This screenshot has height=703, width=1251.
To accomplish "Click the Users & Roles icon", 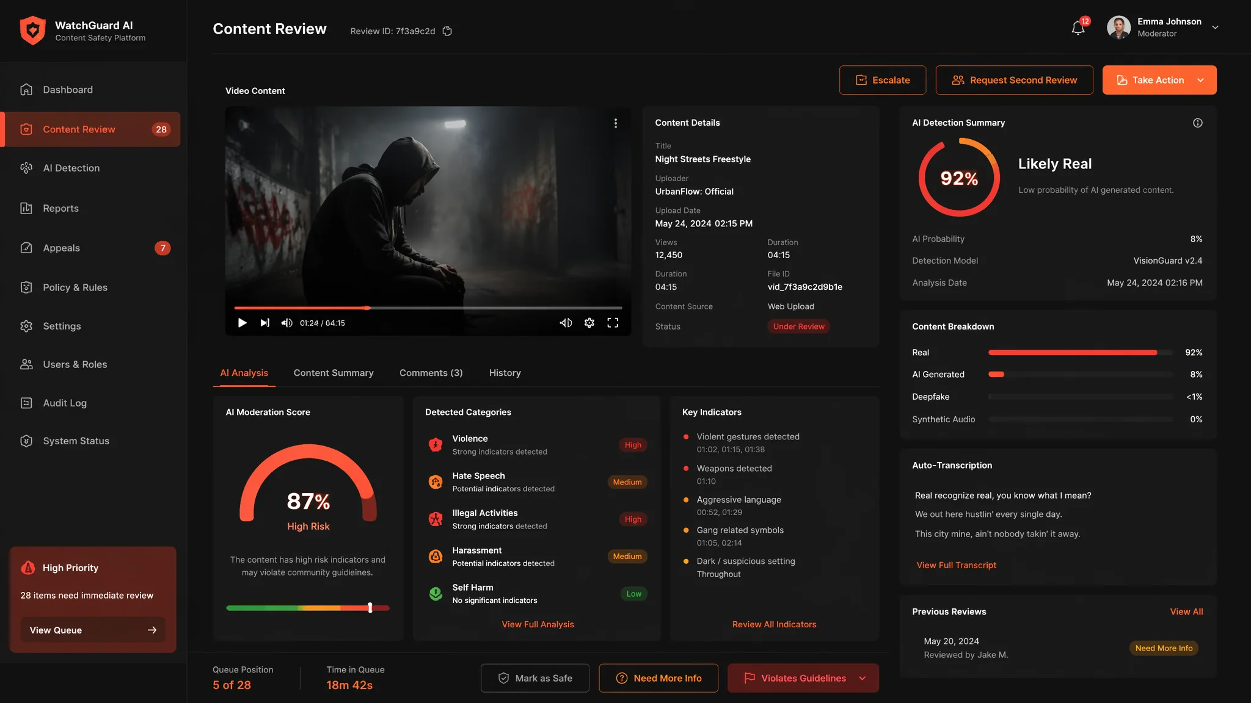I will coord(26,364).
